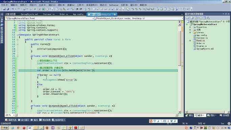Switch to the SpringObjects.xml editor tab

point(29,14)
